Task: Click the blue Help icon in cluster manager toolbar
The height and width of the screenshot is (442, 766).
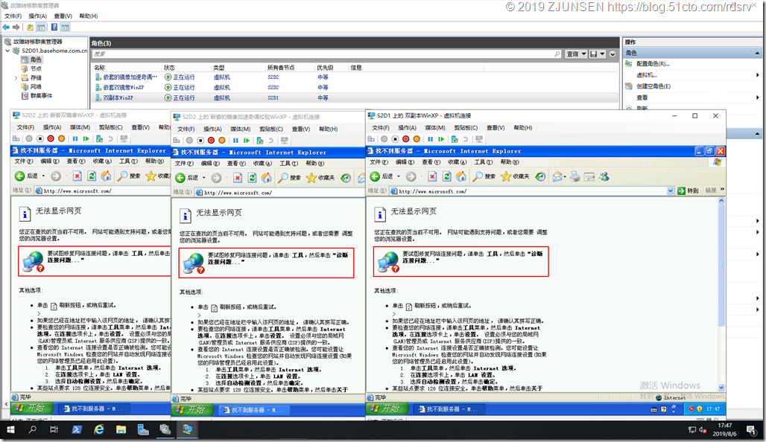Action: click(x=54, y=28)
